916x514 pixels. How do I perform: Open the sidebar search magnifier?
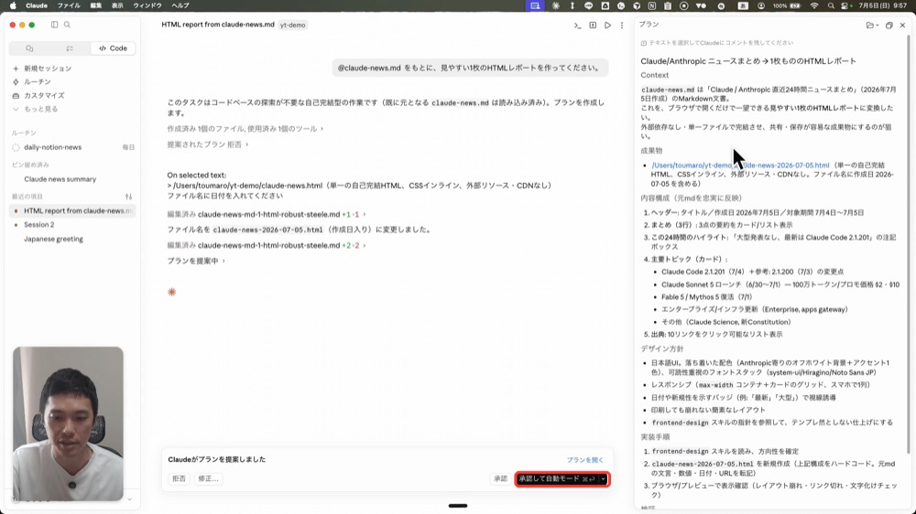point(67,25)
